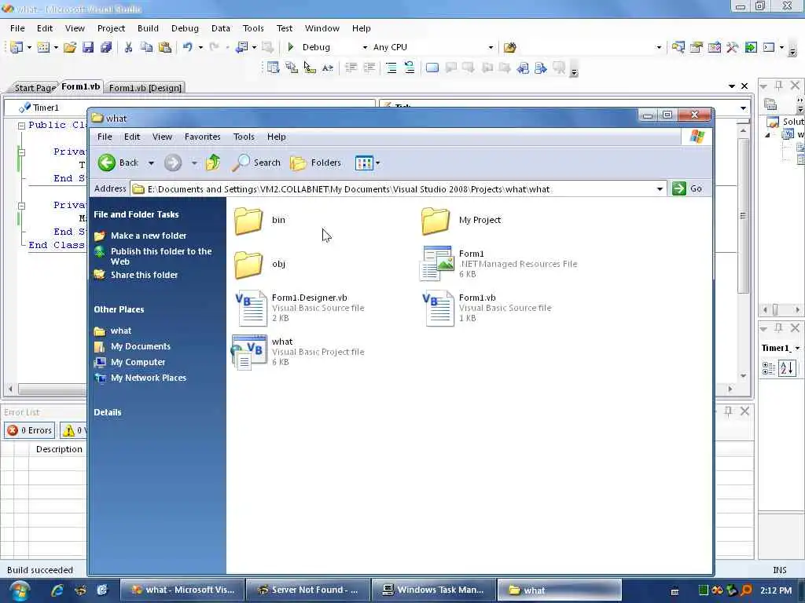Go to My Documents in Other Places

click(140, 346)
